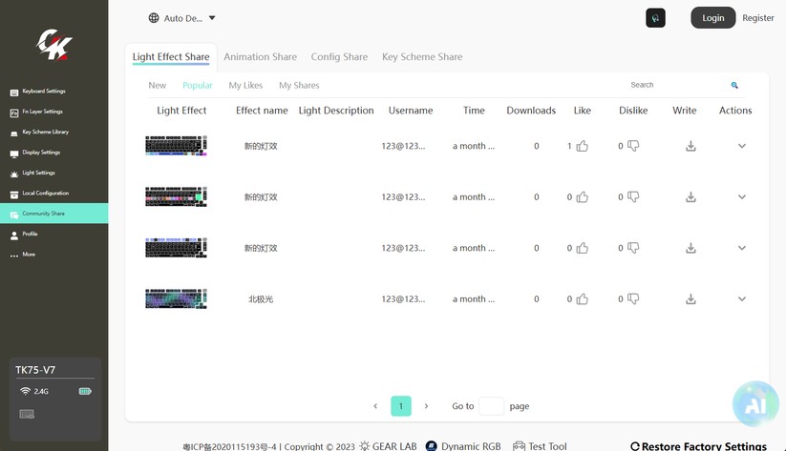Click Restore Factory Settings
Screen dimensions: 786x451
tap(699, 446)
